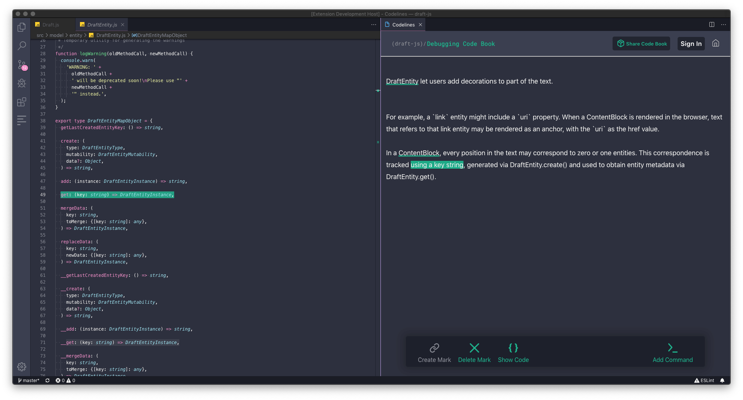Open the Run and Debug view
Image resolution: width=743 pixels, height=400 pixels.
coord(21,83)
